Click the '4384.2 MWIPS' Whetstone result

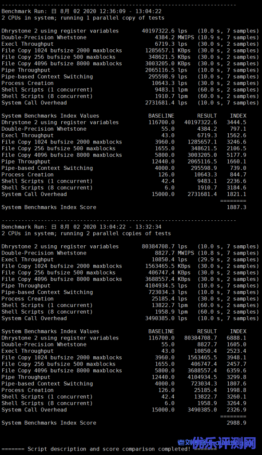click(175, 37)
